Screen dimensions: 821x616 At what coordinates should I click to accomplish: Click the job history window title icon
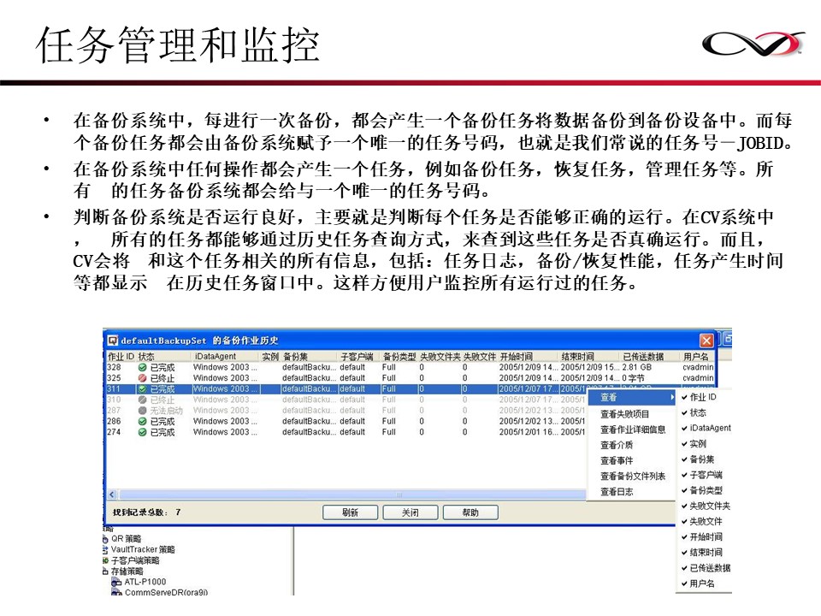113,341
